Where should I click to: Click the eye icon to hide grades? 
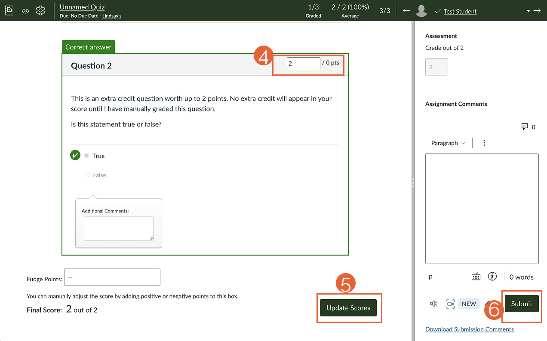[25, 11]
